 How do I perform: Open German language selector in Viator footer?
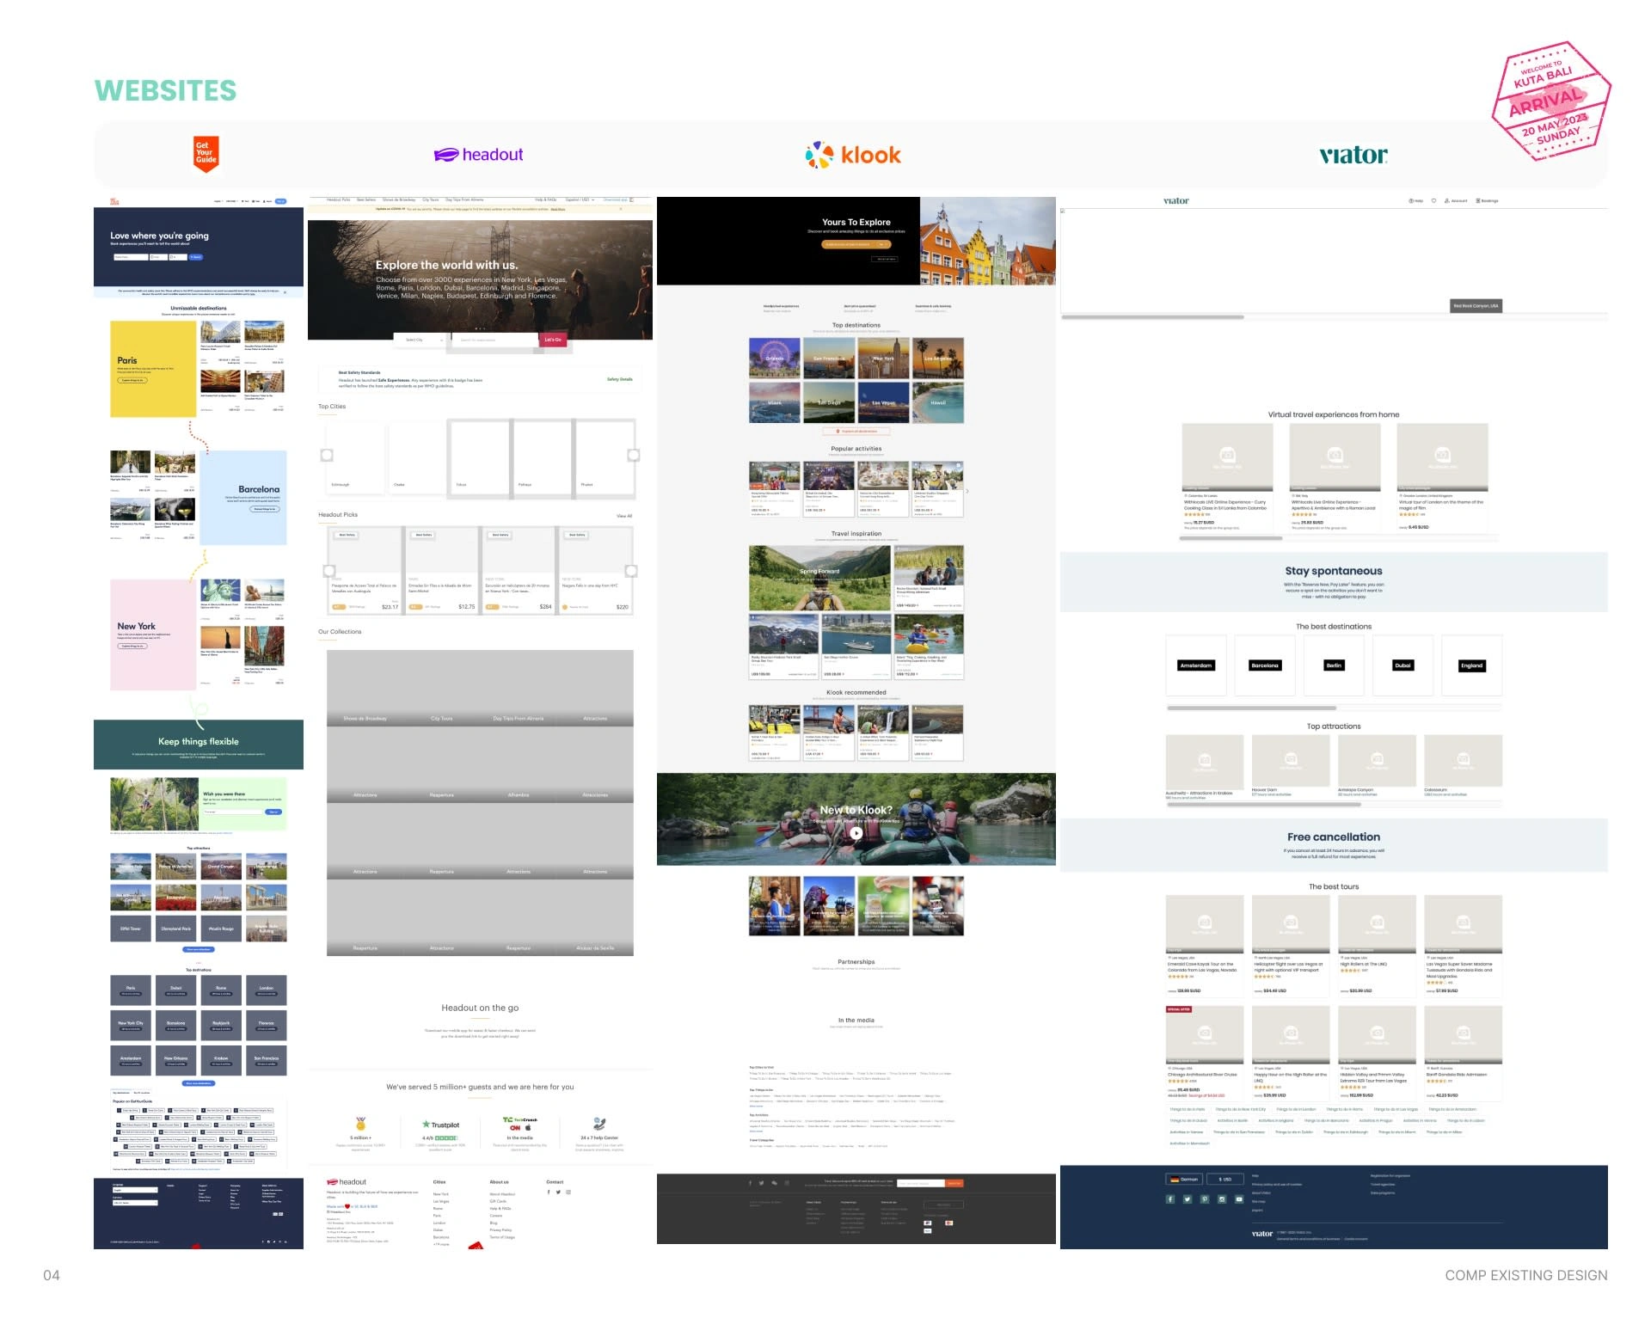(x=1185, y=1179)
